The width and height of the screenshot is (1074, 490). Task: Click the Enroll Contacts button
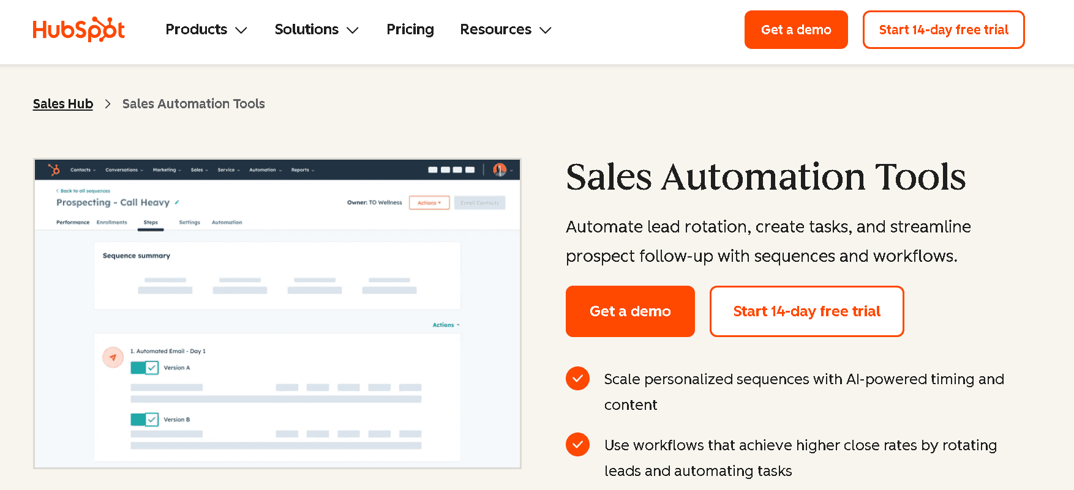pos(479,202)
